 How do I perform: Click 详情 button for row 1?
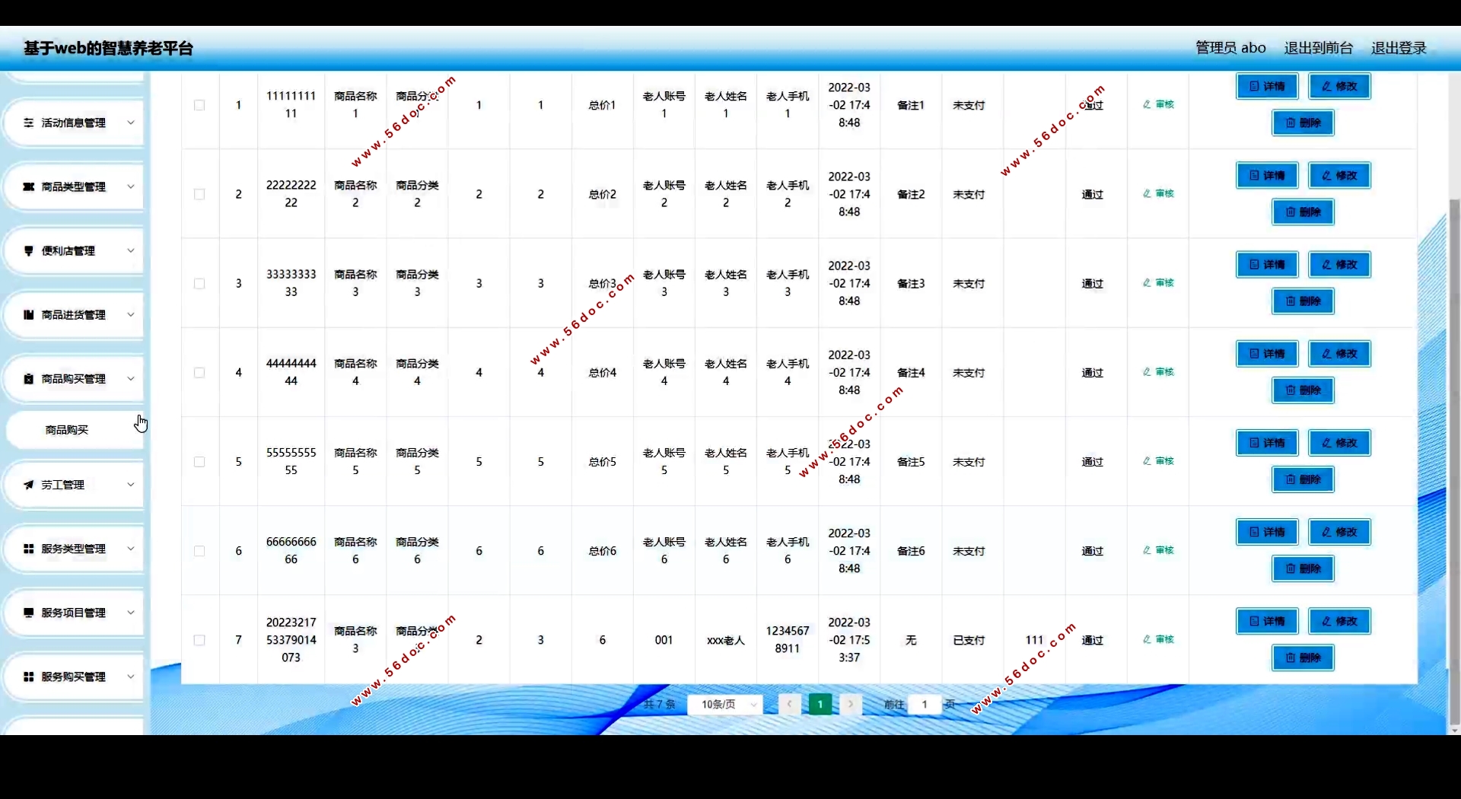1267,86
